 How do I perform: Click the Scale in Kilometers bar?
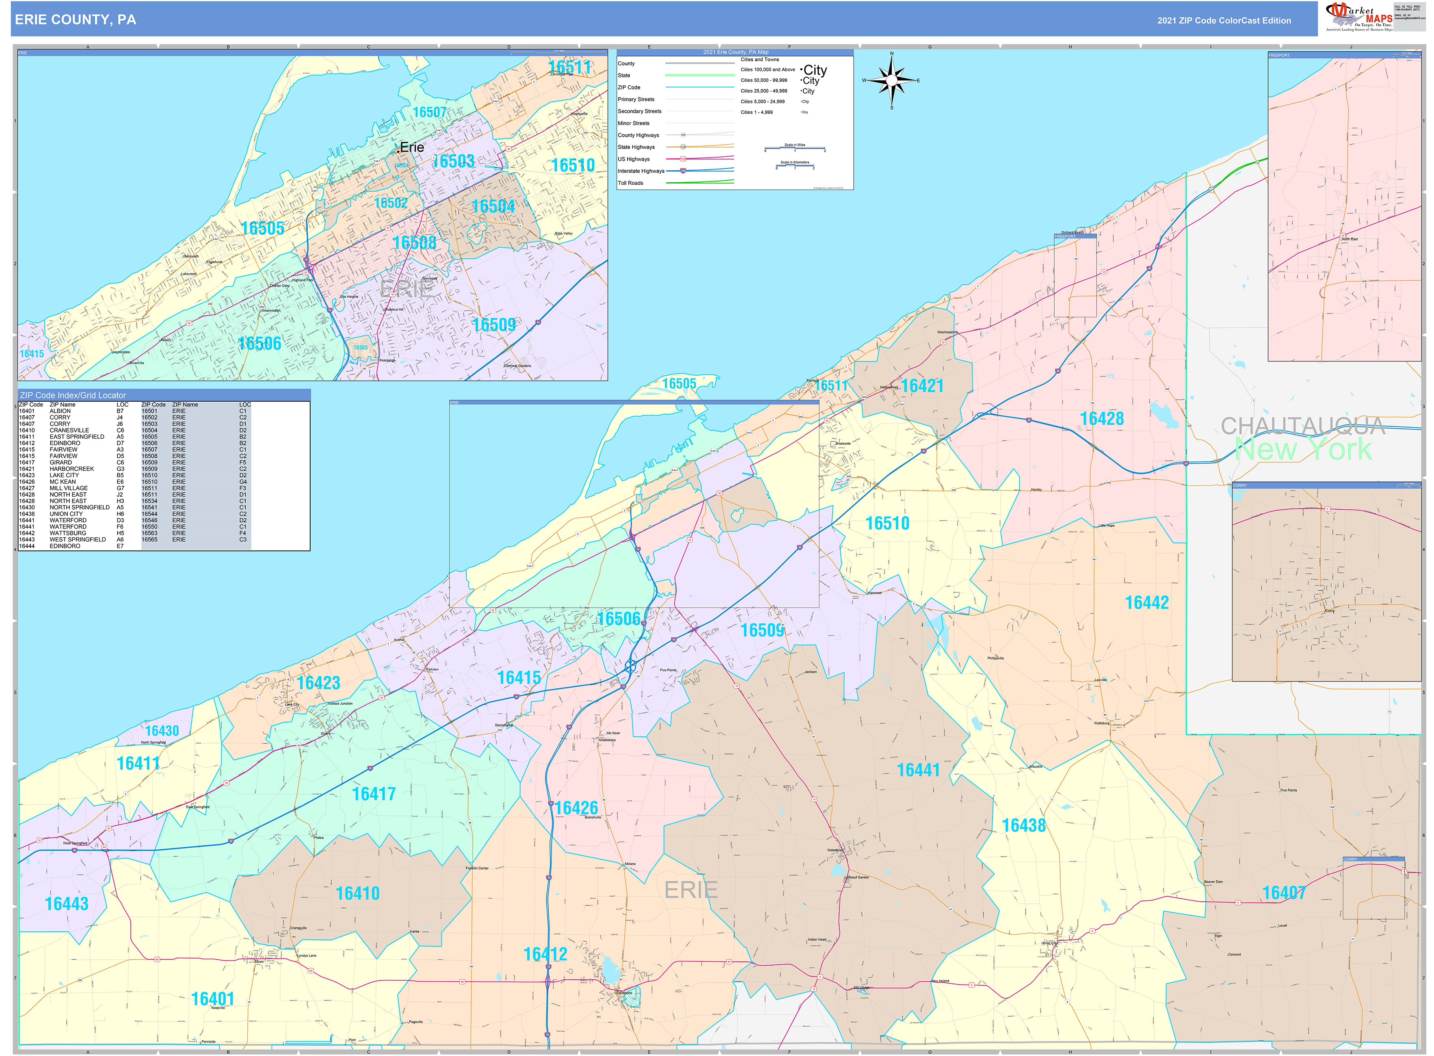pos(795,166)
